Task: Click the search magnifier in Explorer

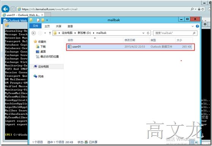Action: pyautogui.click(x=194, y=33)
